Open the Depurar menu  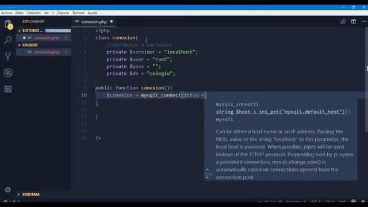pos(63,13)
